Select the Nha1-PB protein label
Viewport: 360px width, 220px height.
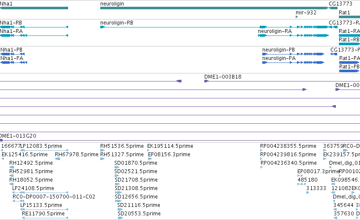[11, 50]
